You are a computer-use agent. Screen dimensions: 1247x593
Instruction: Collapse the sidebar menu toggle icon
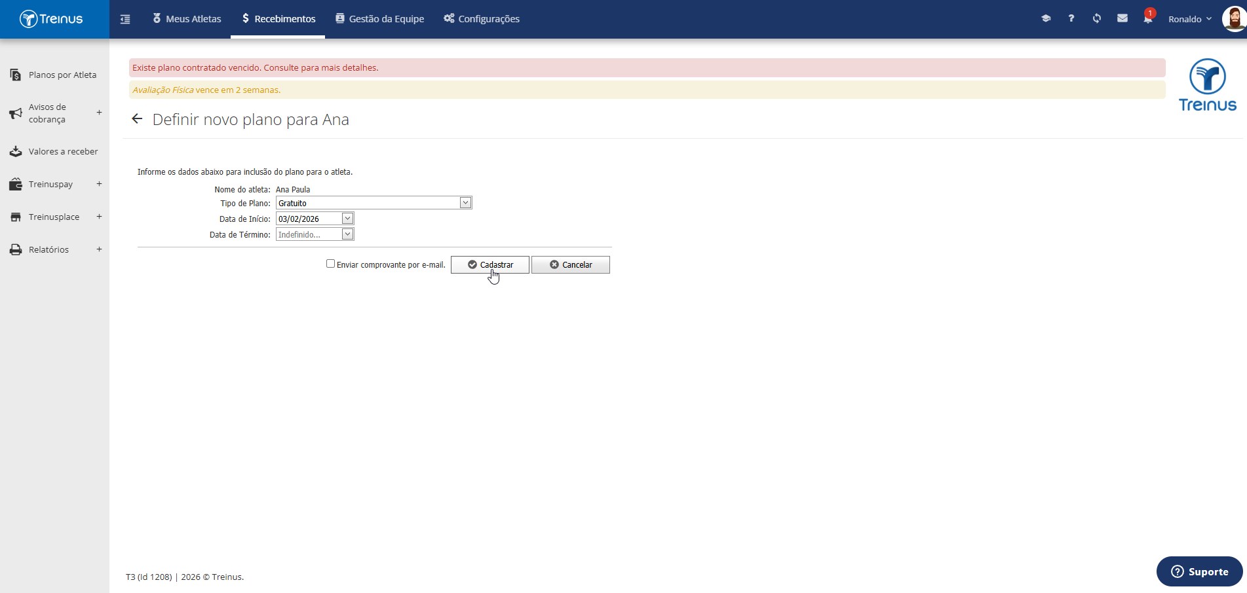[x=125, y=19]
